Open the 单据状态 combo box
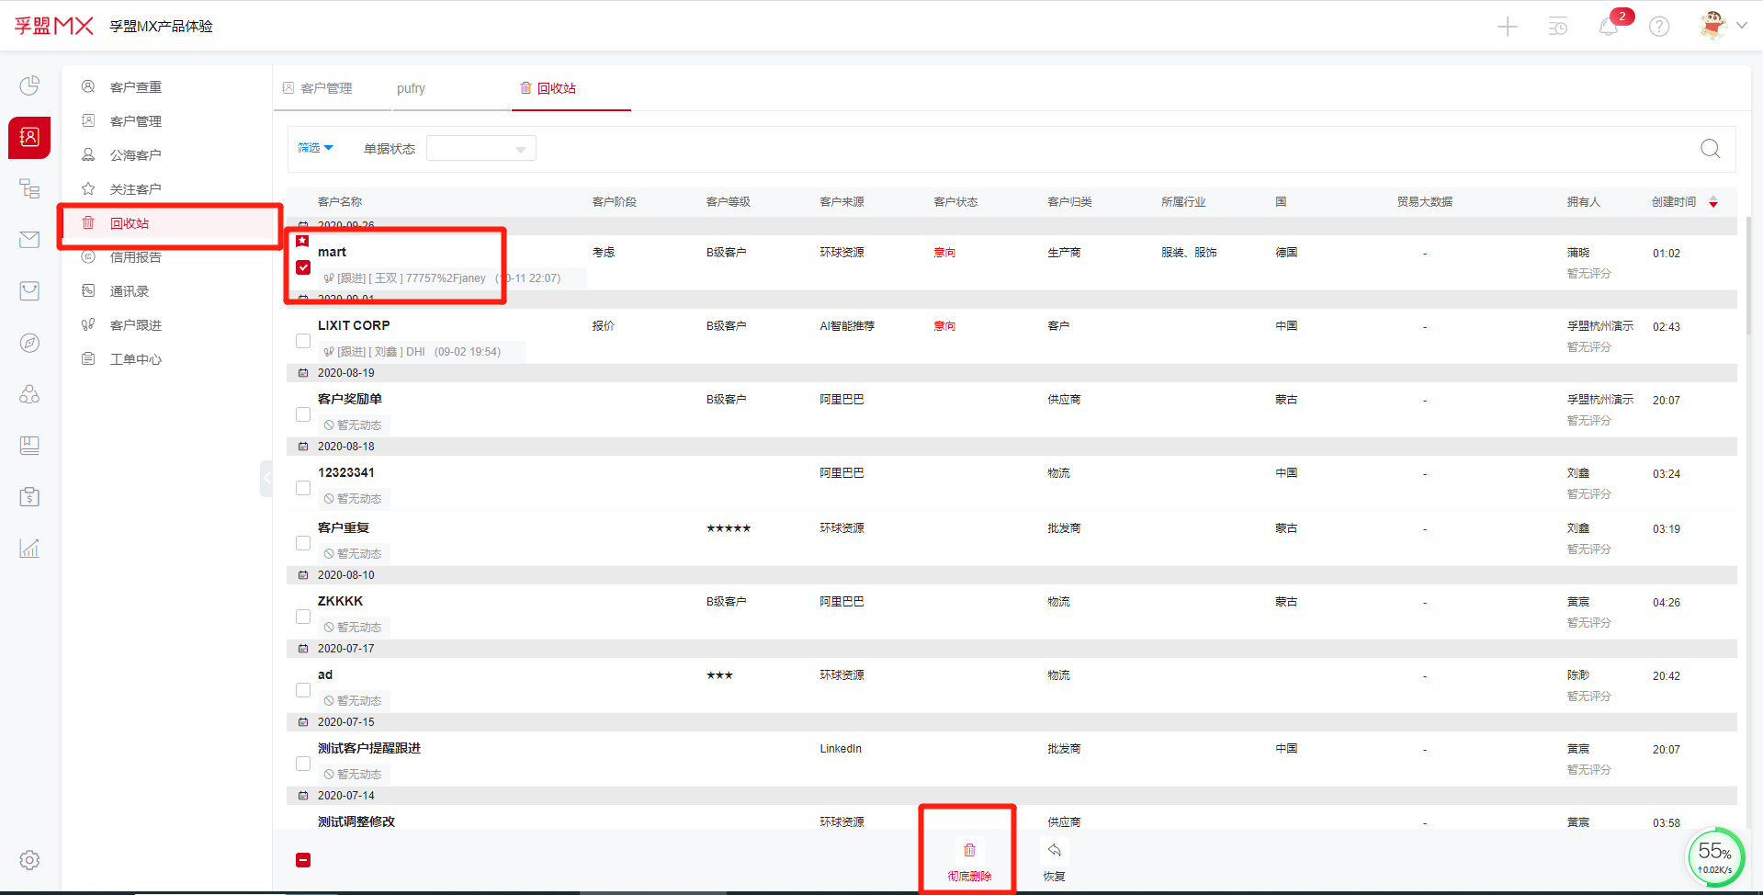This screenshot has width=1763, height=895. [x=480, y=149]
